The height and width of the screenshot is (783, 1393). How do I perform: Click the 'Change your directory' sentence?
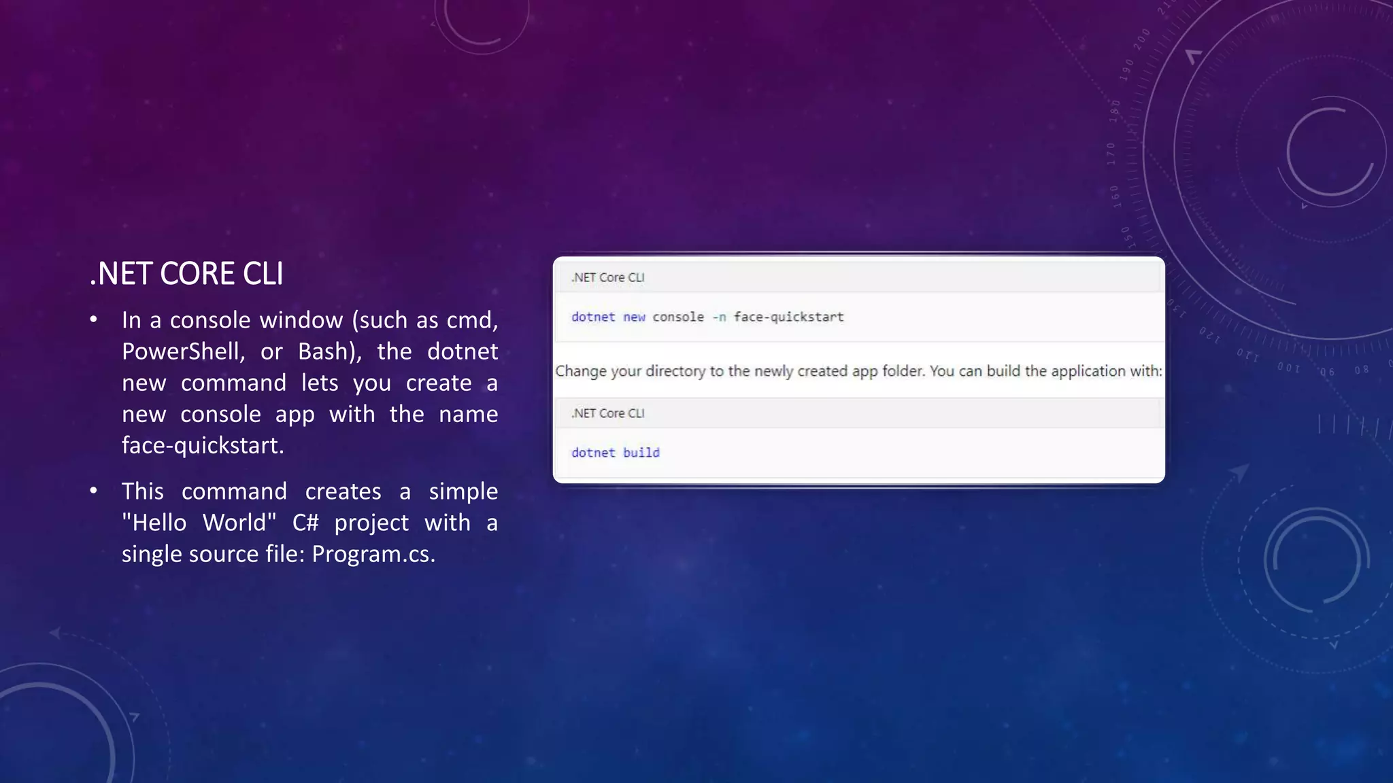(858, 371)
